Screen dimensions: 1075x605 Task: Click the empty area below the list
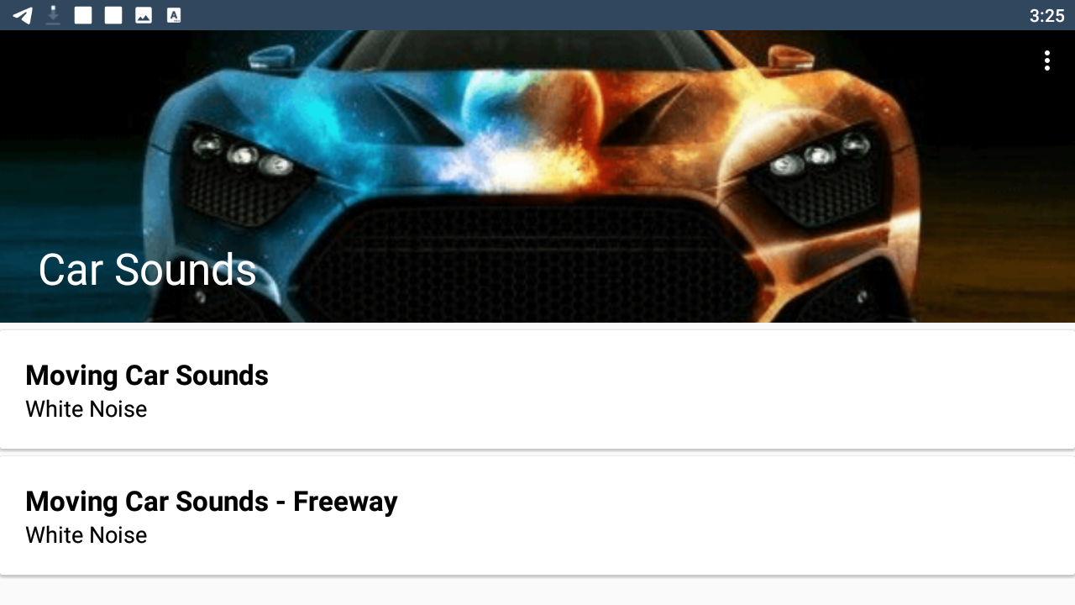537,592
